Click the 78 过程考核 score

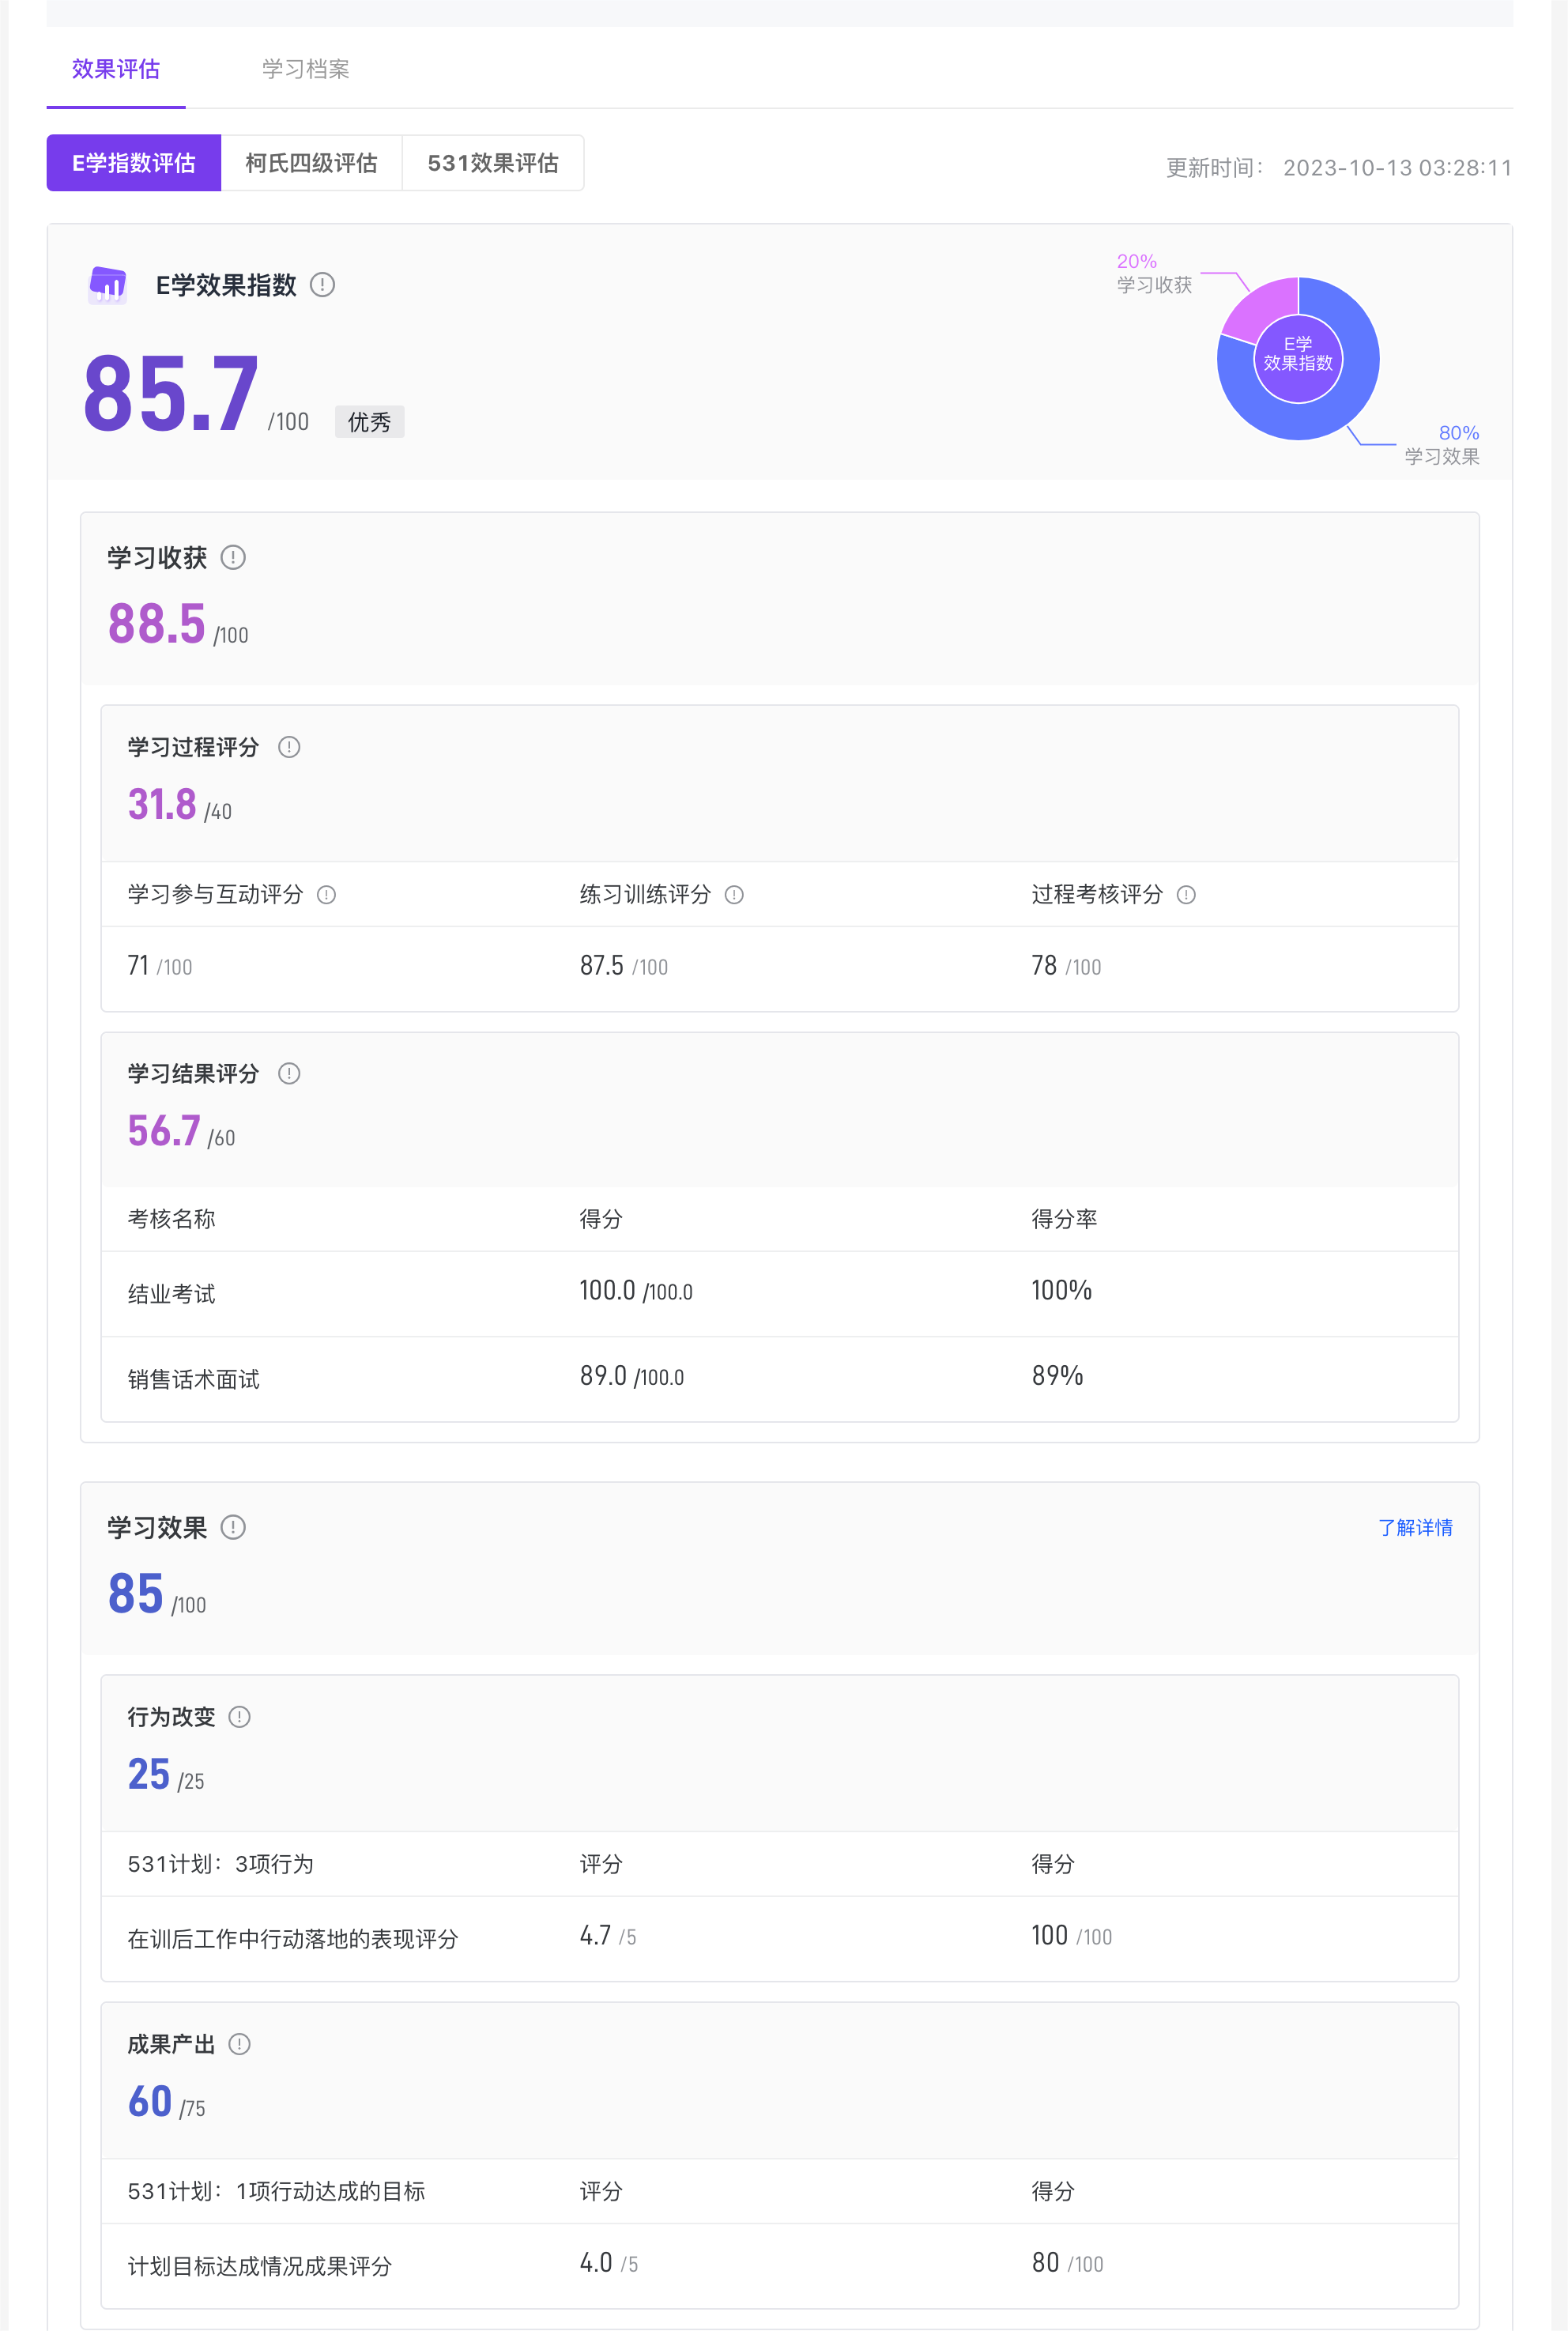[x=1044, y=966]
